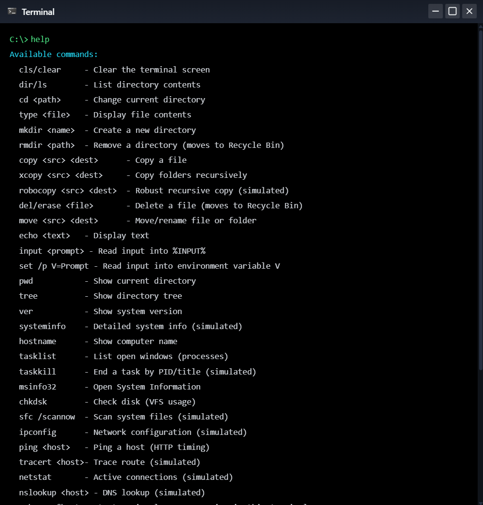Click 'Copy folders recursively' description
The image size is (483, 505).
pos(191,175)
